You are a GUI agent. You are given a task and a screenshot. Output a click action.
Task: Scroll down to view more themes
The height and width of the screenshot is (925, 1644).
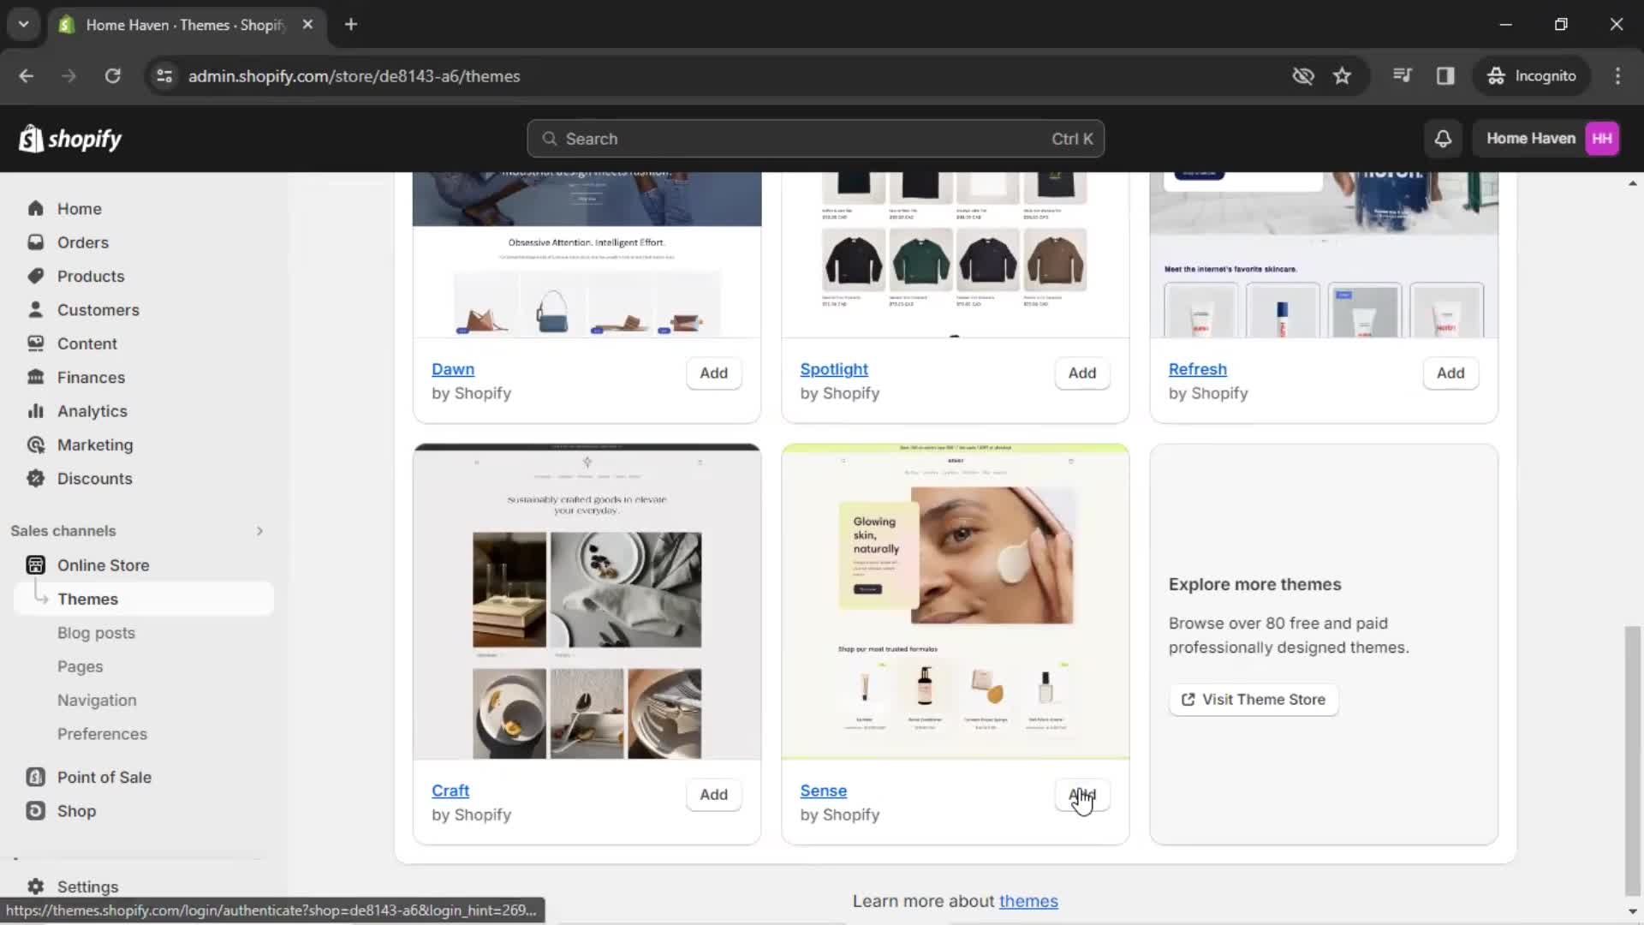click(1634, 910)
